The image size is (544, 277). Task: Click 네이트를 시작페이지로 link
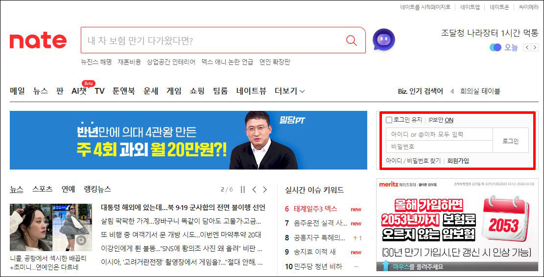pyautogui.click(x=425, y=7)
